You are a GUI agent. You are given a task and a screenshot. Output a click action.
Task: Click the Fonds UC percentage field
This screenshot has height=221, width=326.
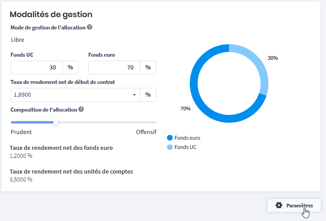point(36,67)
